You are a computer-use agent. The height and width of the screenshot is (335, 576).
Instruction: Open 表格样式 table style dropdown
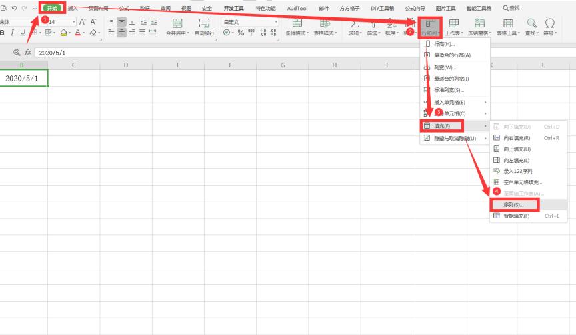(325, 27)
